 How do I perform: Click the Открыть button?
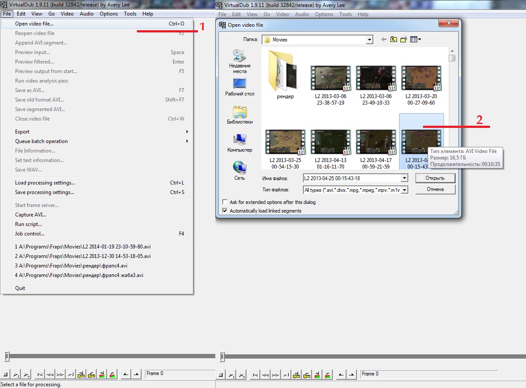[435, 178]
